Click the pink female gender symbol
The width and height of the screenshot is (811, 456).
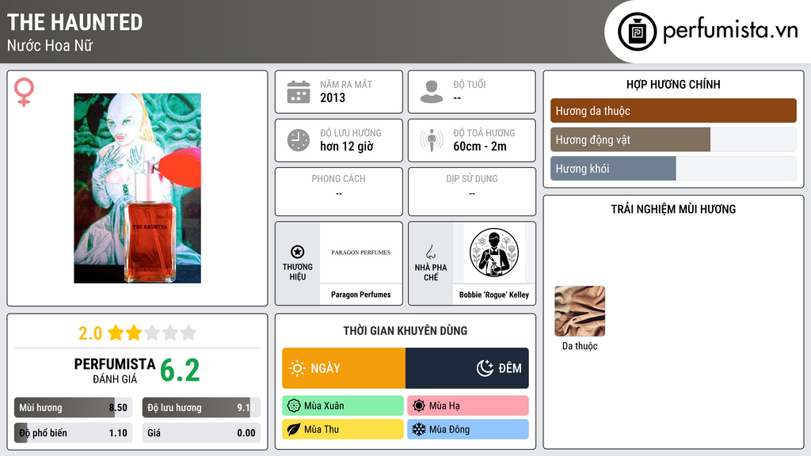(x=24, y=92)
